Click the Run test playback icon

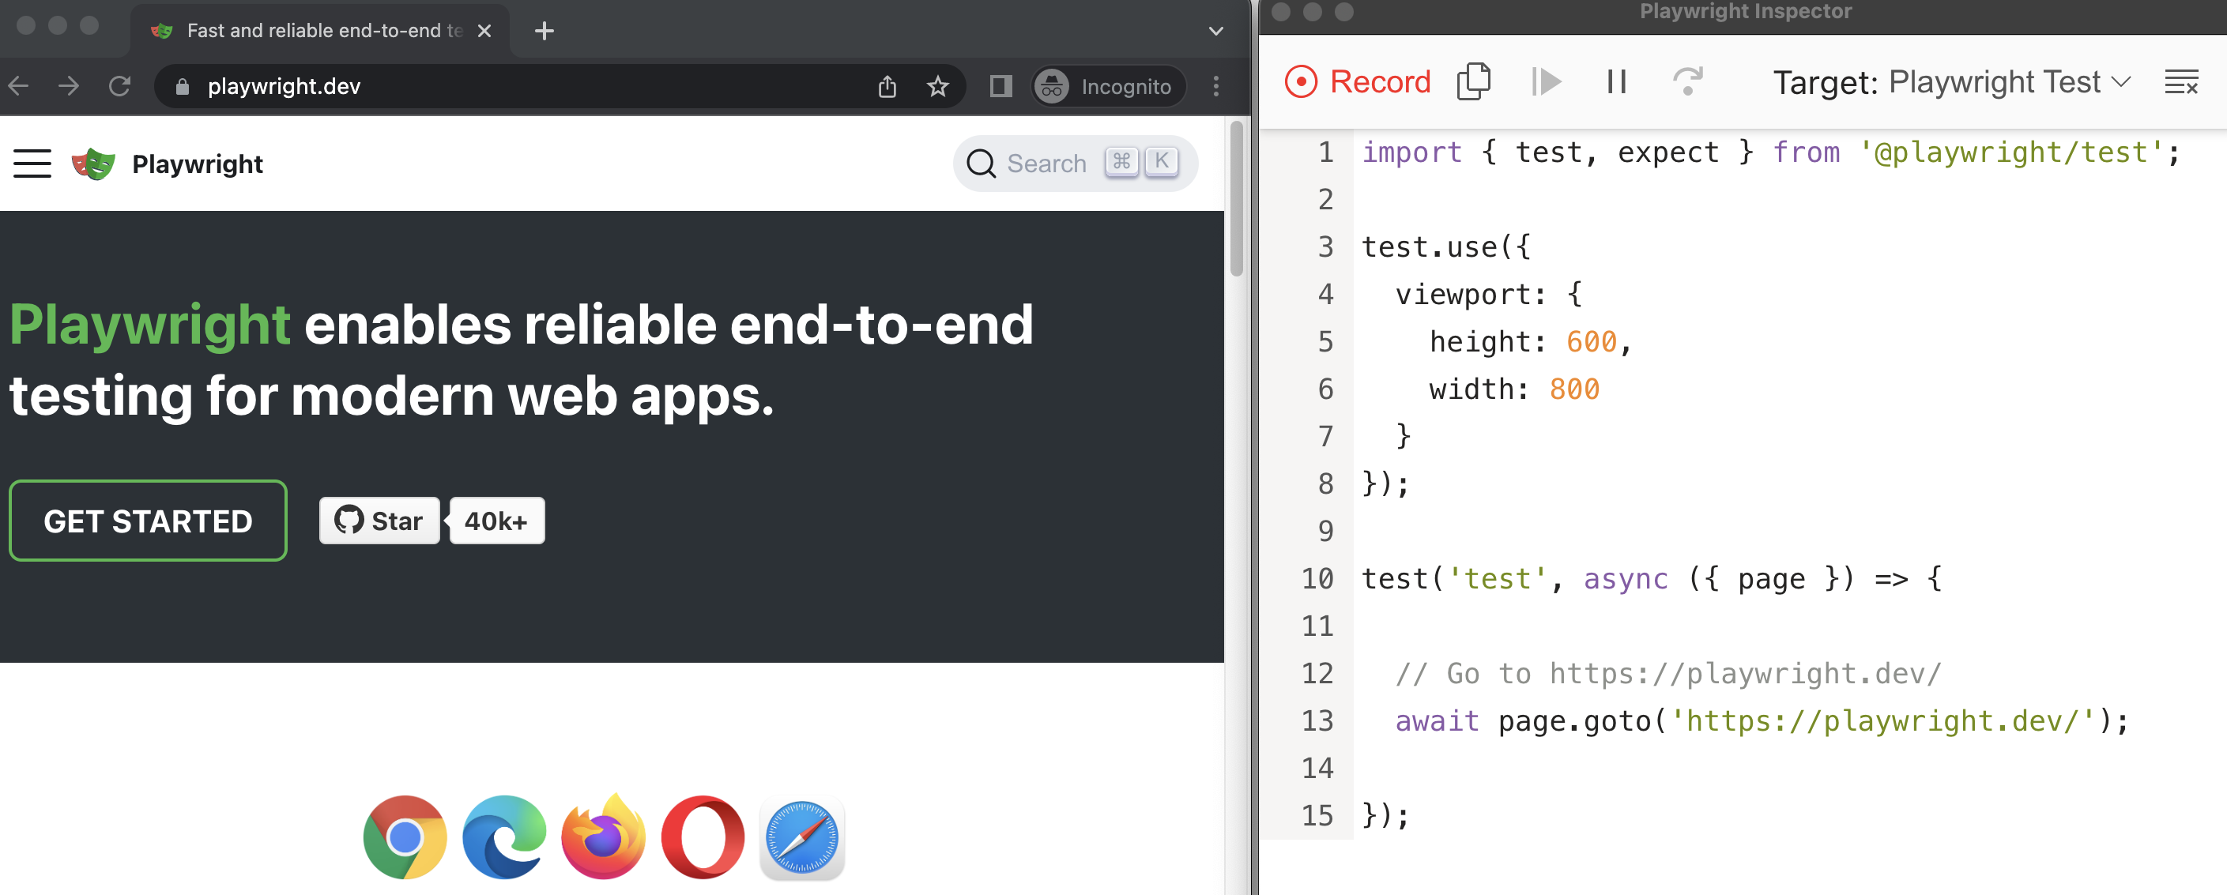coord(1548,81)
